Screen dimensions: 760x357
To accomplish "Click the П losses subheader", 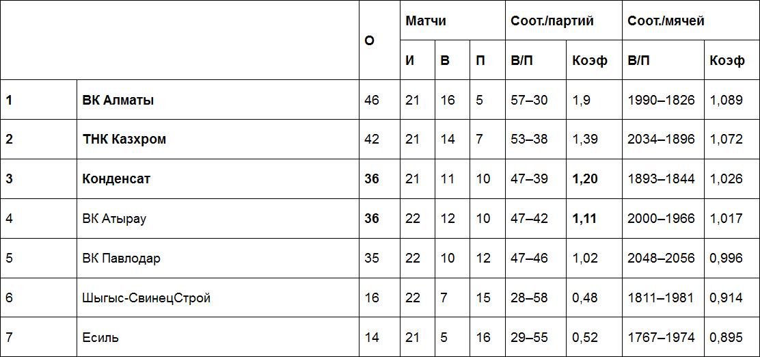I will 480,60.
